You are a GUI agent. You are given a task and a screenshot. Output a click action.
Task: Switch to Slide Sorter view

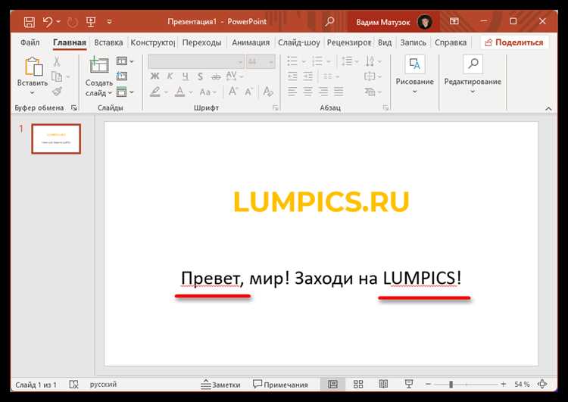[x=358, y=385]
